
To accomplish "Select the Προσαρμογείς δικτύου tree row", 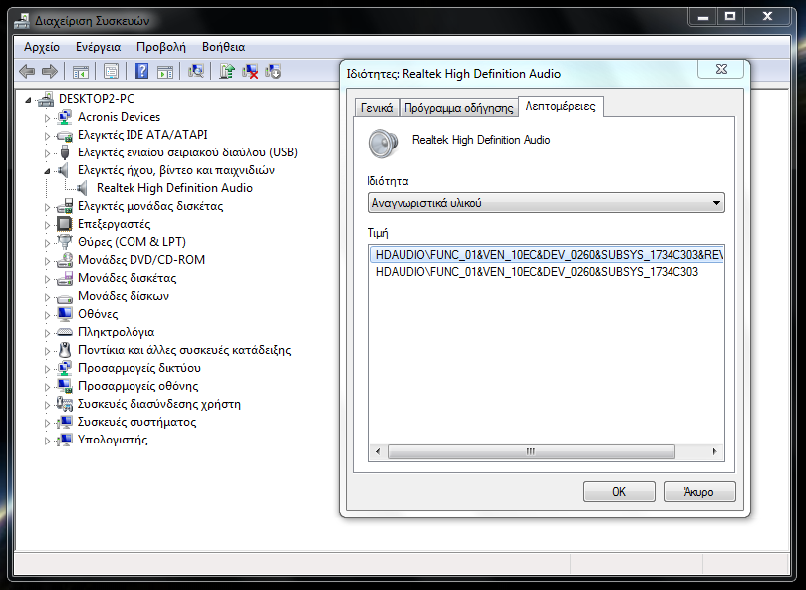I will pyautogui.click(x=138, y=368).
